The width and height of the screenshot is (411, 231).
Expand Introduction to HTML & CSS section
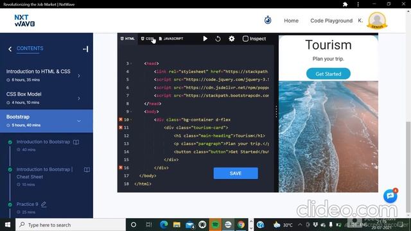[x=46, y=75]
